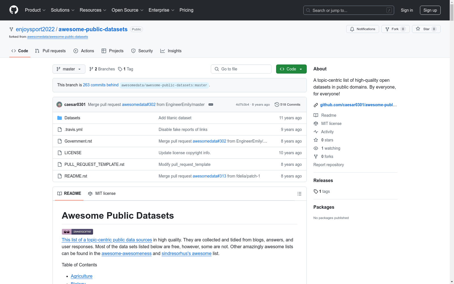This screenshot has width=454, height=284.
Task: Open the Update license copyright info commit
Action: tap(184, 153)
